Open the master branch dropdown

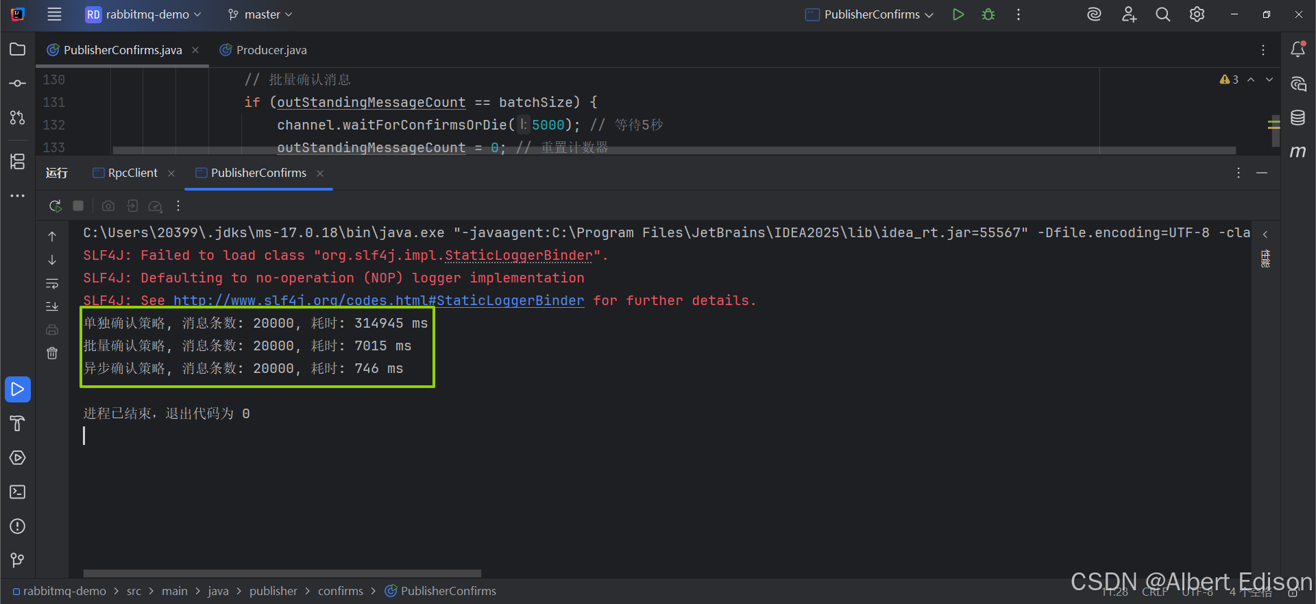click(x=260, y=14)
